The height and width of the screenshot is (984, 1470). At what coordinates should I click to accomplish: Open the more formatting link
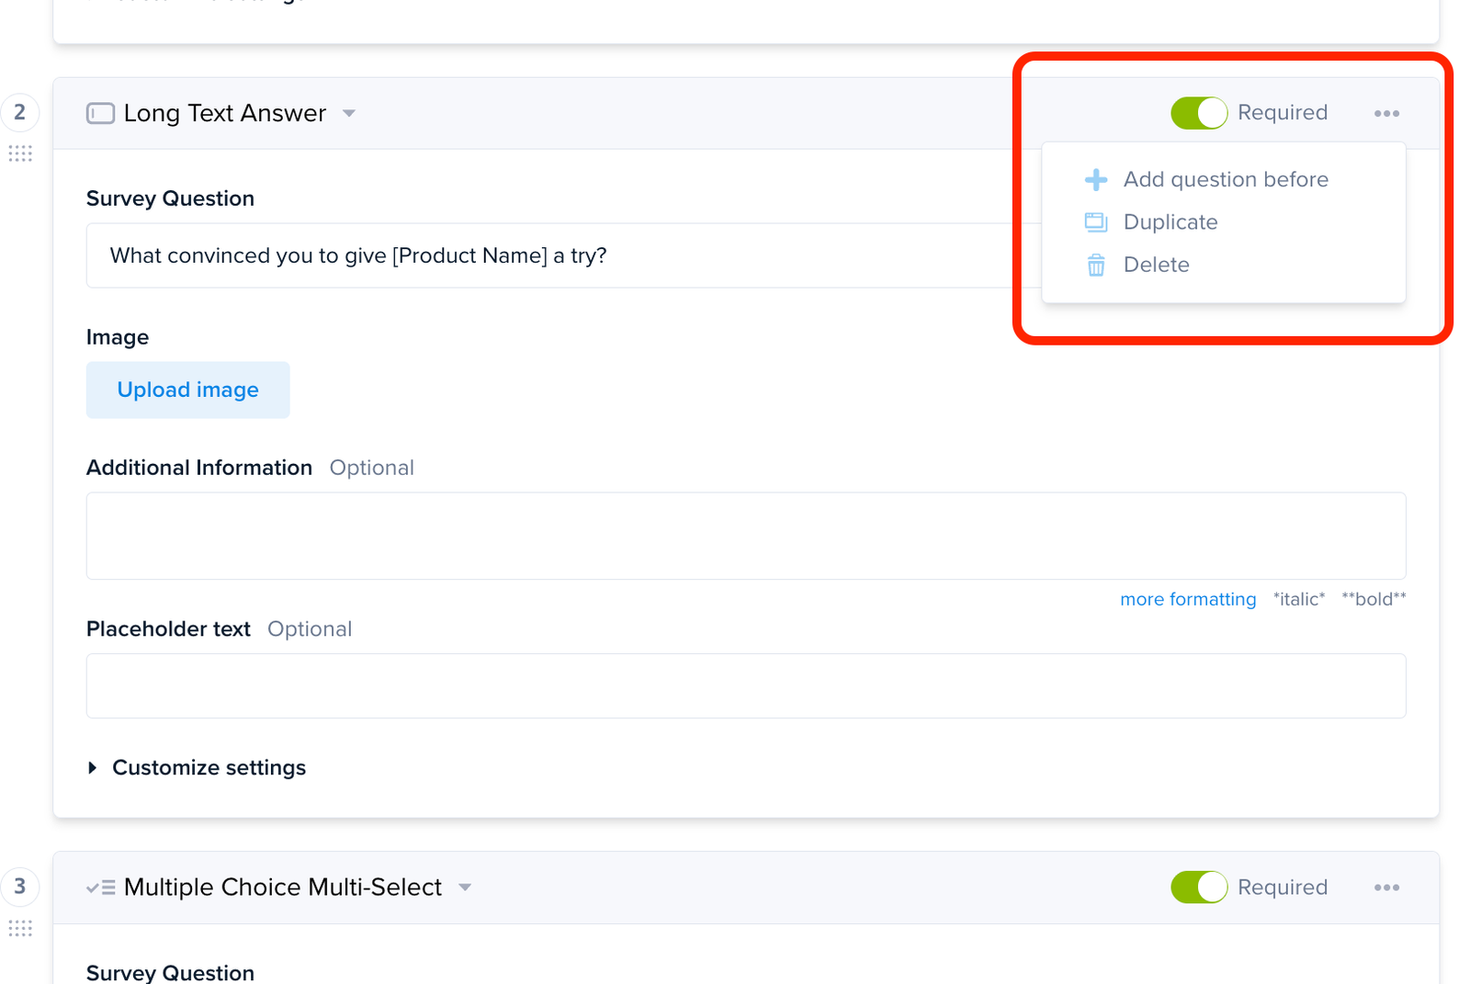pos(1188,599)
